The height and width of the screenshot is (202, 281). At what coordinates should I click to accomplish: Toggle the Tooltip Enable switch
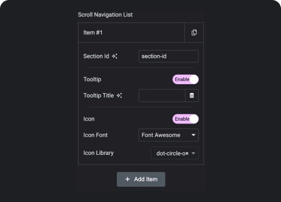point(185,80)
